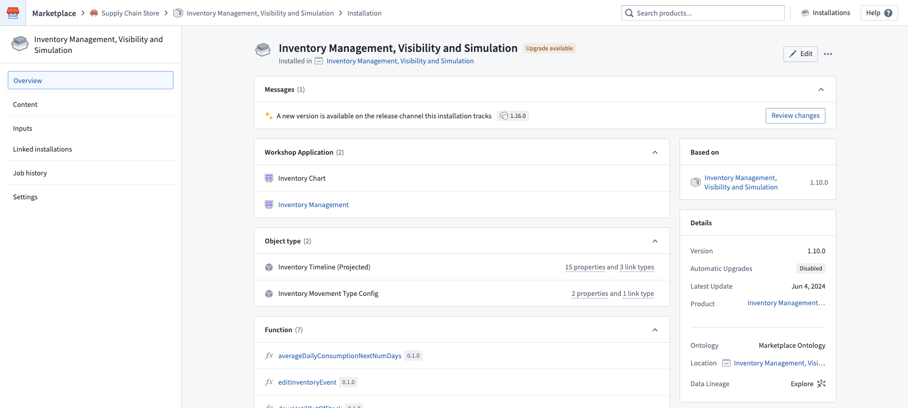Click the sparkle icon in new version message

269,116
